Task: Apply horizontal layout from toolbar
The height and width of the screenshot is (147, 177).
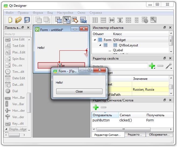Action: point(95,20)
